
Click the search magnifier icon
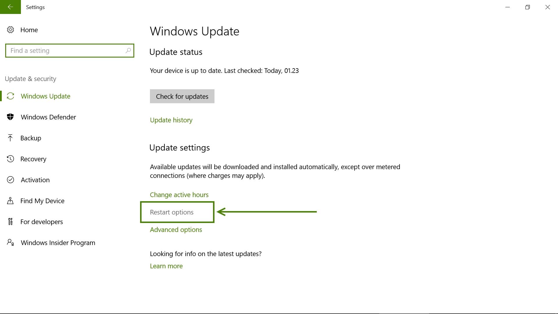coord(128,51)
